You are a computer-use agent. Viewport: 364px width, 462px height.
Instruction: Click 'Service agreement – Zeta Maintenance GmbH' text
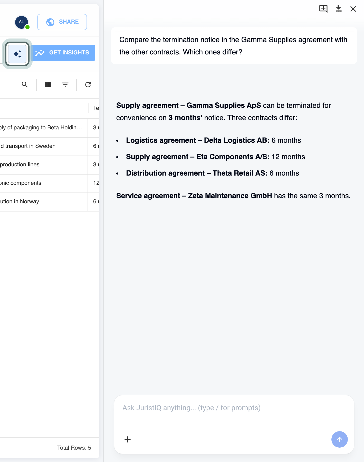(194, 196)
